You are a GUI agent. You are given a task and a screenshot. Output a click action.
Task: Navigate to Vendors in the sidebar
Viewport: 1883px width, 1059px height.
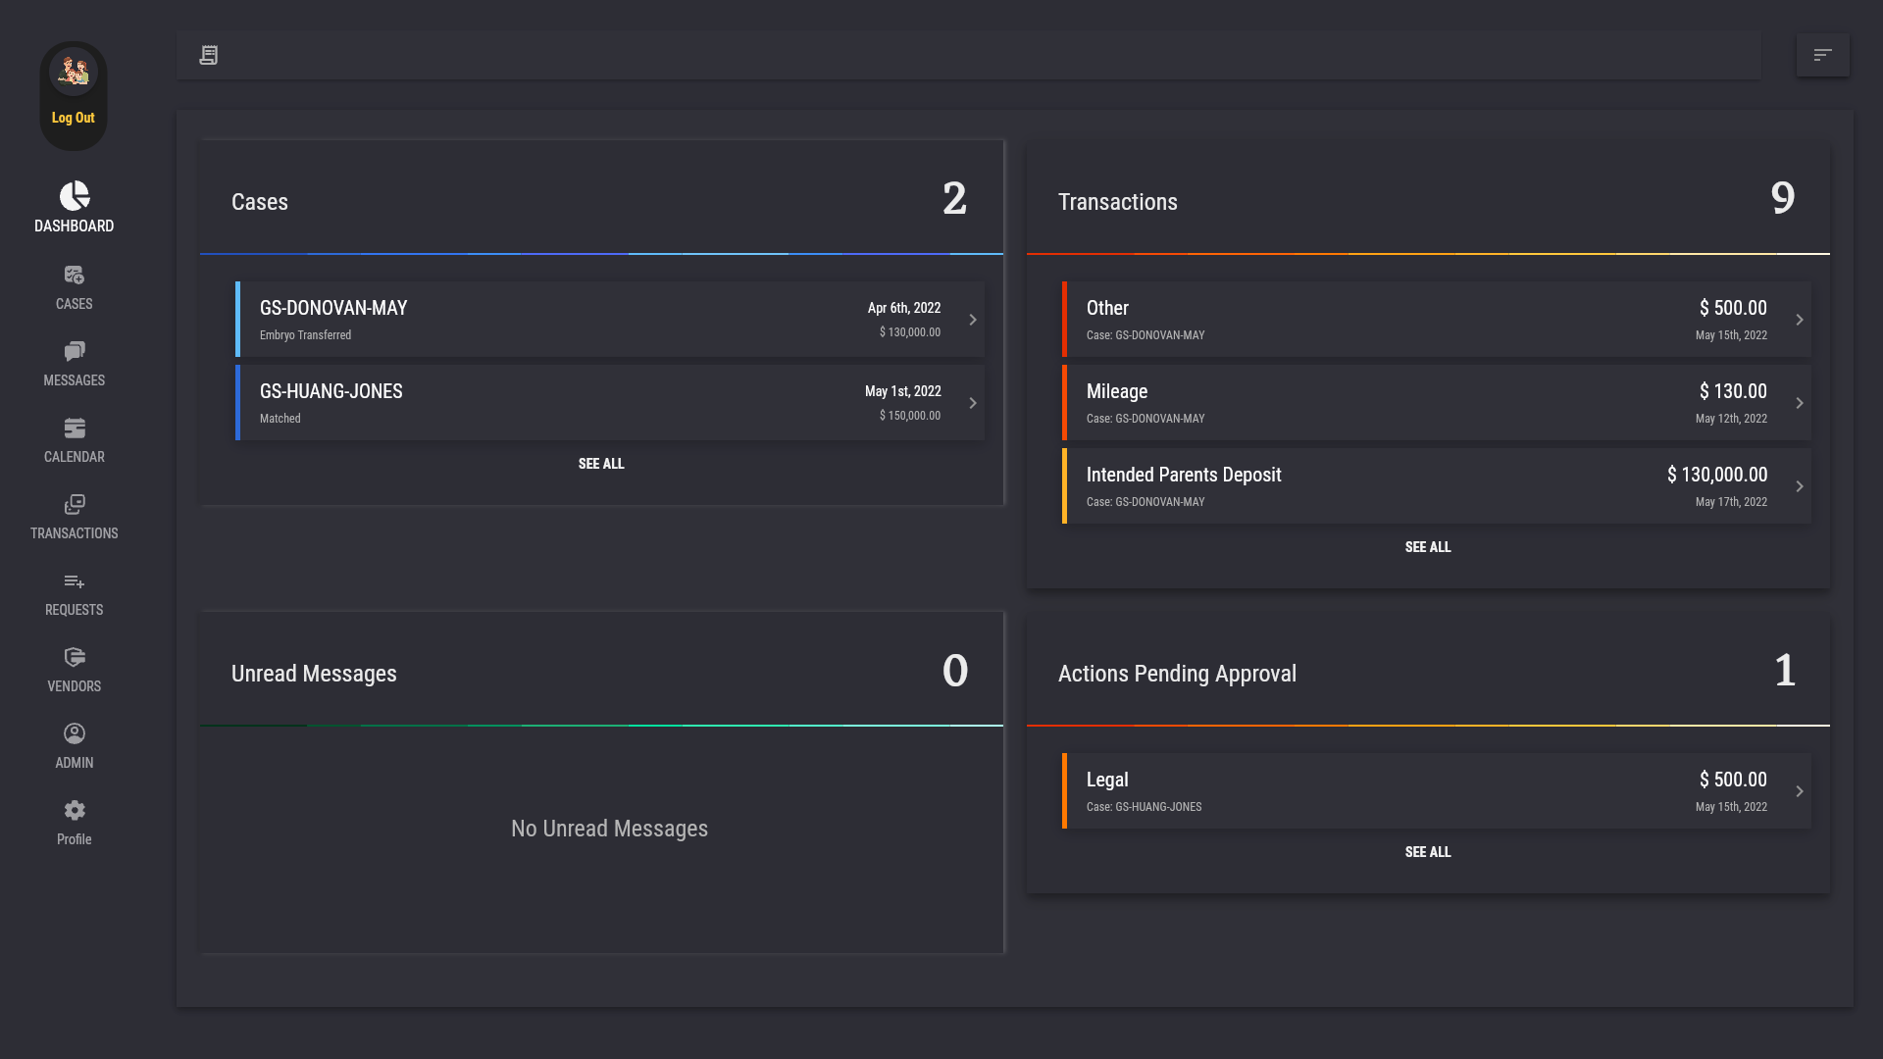coord(75,658)
